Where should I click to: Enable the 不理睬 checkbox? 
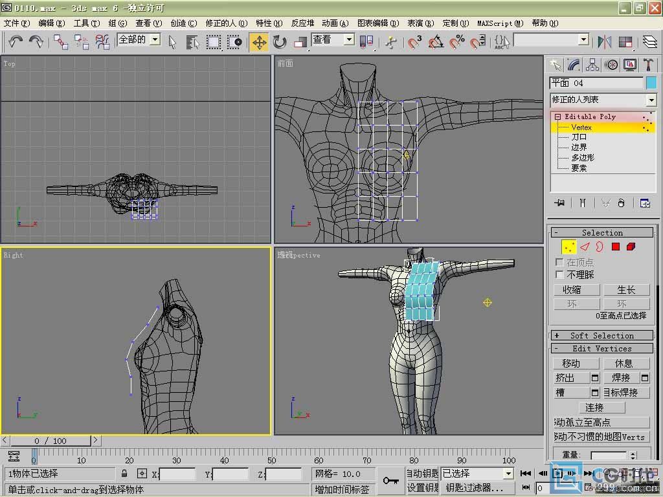tap(559, 274)
